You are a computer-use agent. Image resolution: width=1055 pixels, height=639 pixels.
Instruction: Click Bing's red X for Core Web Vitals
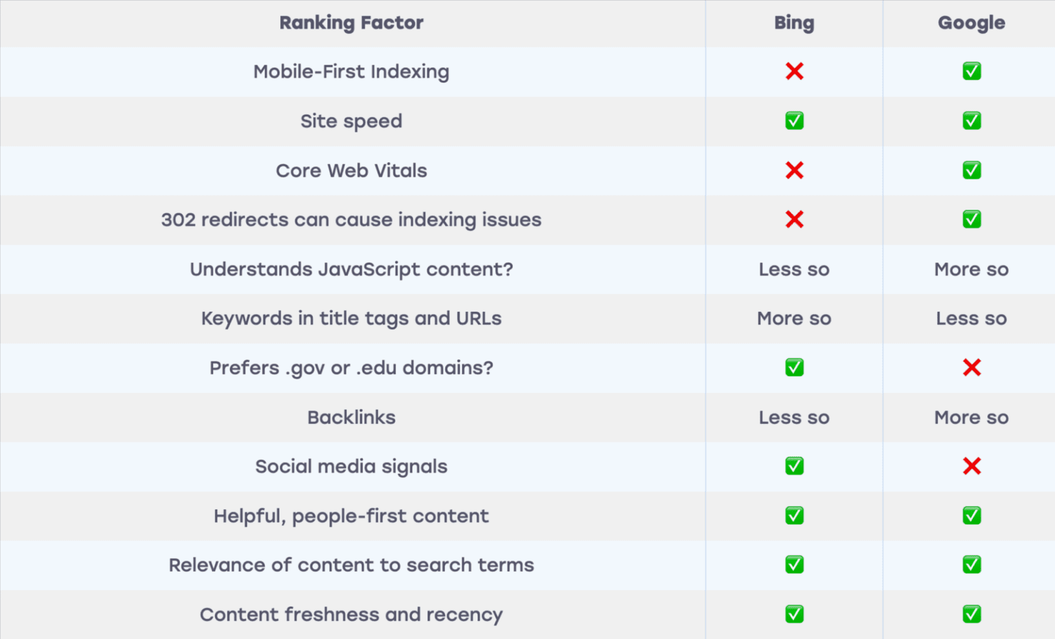pos(794,170)
